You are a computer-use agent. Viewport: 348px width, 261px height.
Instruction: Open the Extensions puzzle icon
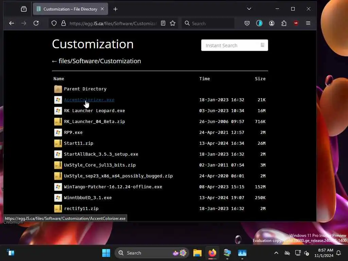pos(284,23)
